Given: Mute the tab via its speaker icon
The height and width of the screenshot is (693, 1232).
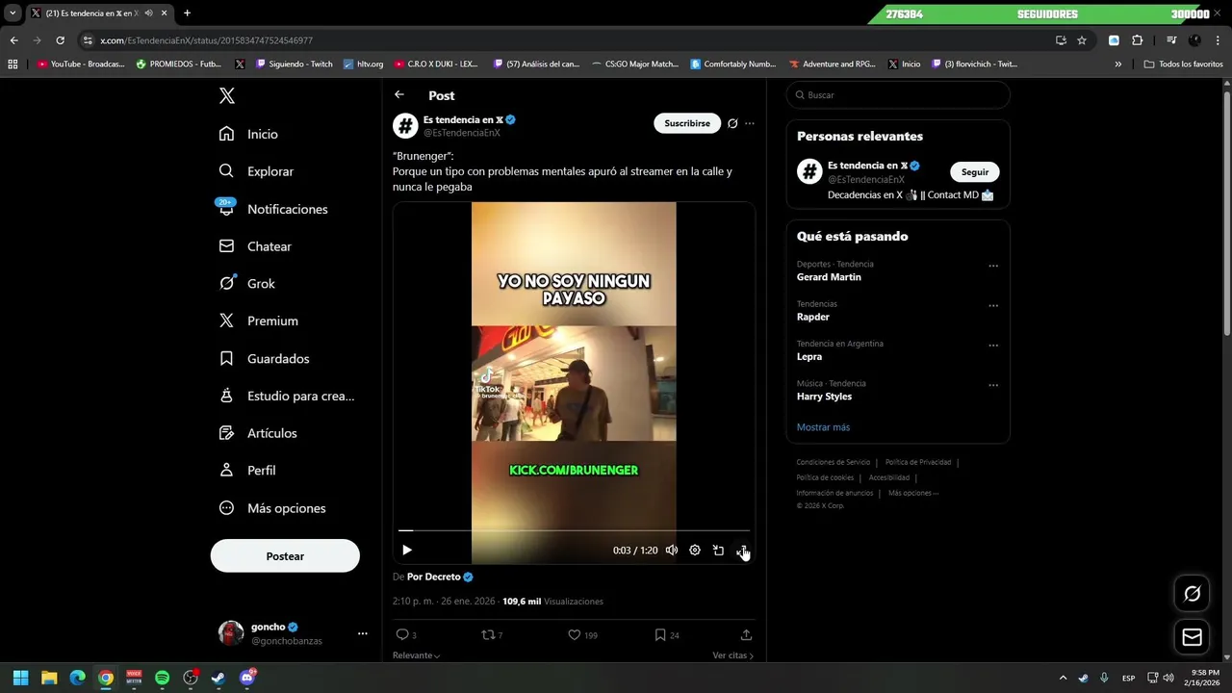Looking at the screenshot, I should pyautogui.click(x=148, y=13).
